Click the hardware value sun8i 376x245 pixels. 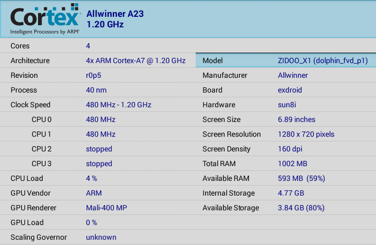pos(287,105)
